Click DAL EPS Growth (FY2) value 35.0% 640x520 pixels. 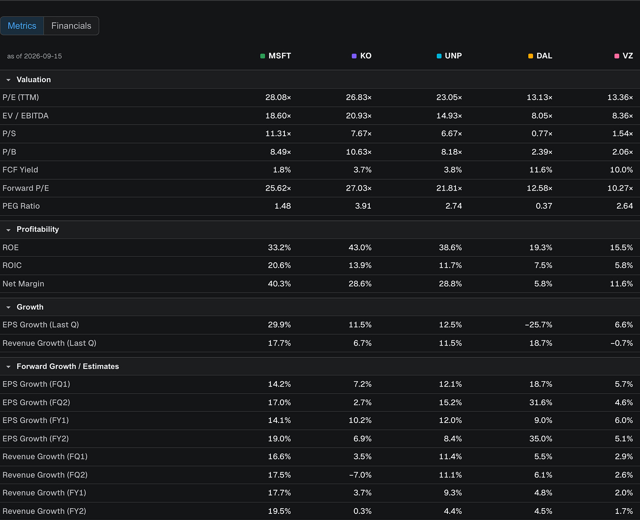(x=541, y=439)
